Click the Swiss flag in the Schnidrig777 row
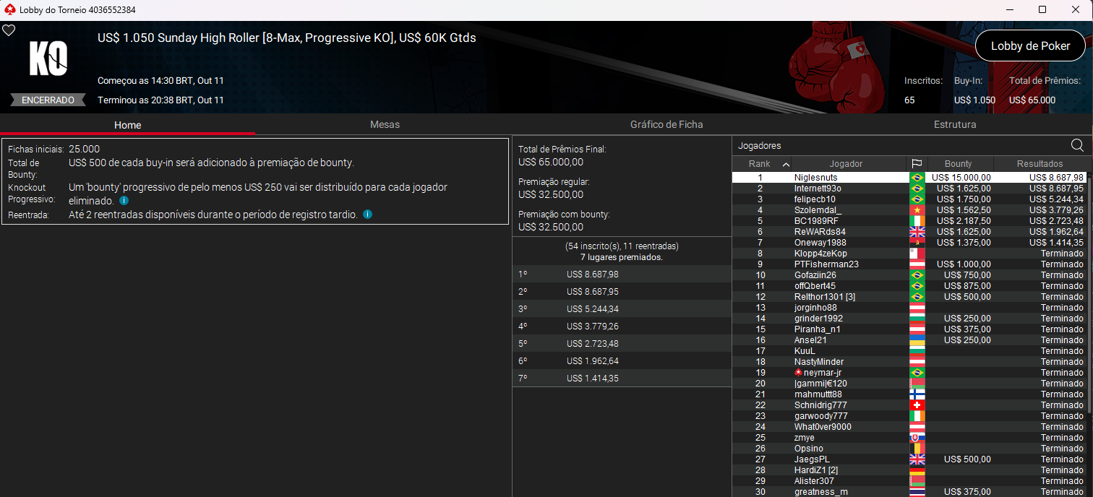Screen dimensions: 1093x497 click(917, 405)
